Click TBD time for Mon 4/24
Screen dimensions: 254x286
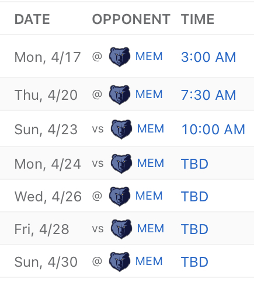[194, 164]
